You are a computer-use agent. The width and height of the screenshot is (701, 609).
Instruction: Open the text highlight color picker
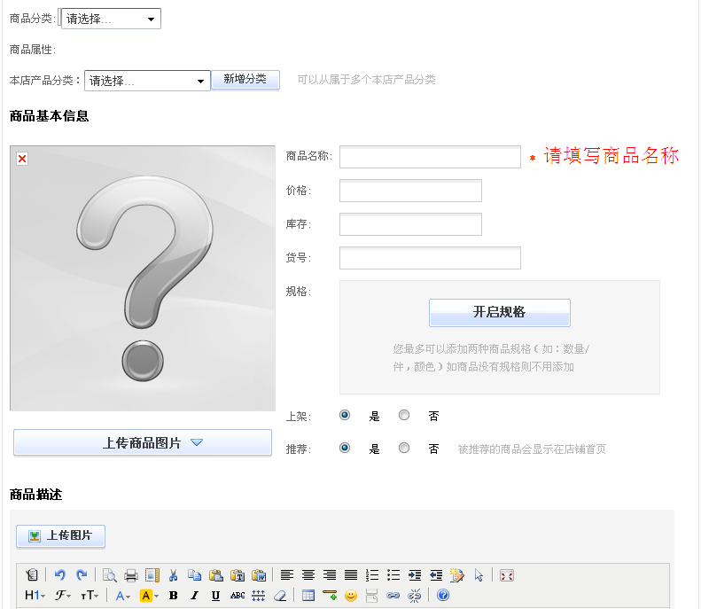[x=149, y=596]
